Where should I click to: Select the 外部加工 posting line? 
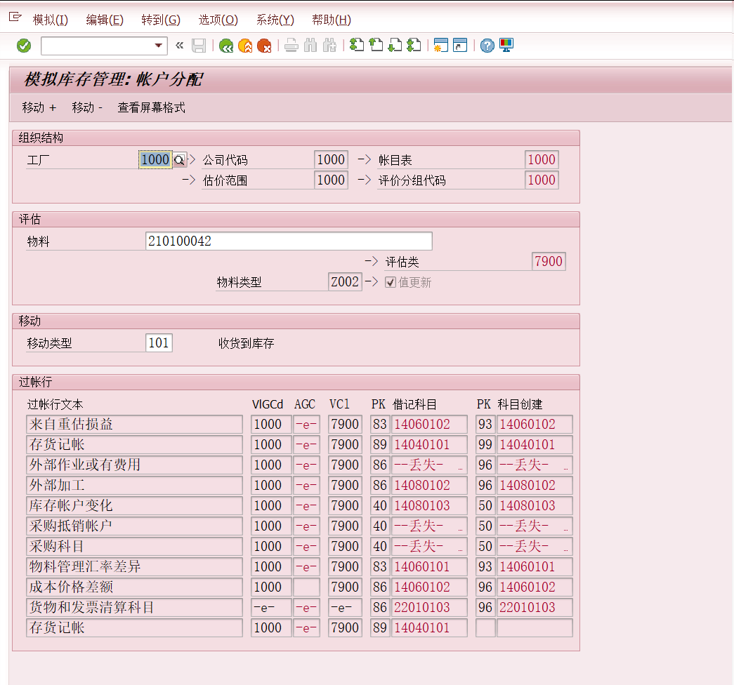[x=134, y=485]
